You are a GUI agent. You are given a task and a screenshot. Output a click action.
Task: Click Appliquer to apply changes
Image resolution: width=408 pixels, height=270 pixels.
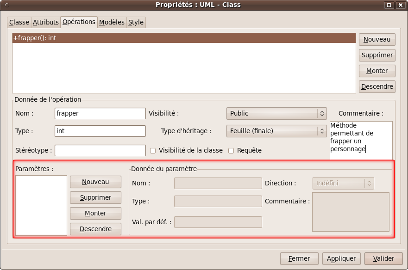coord(341,258)
